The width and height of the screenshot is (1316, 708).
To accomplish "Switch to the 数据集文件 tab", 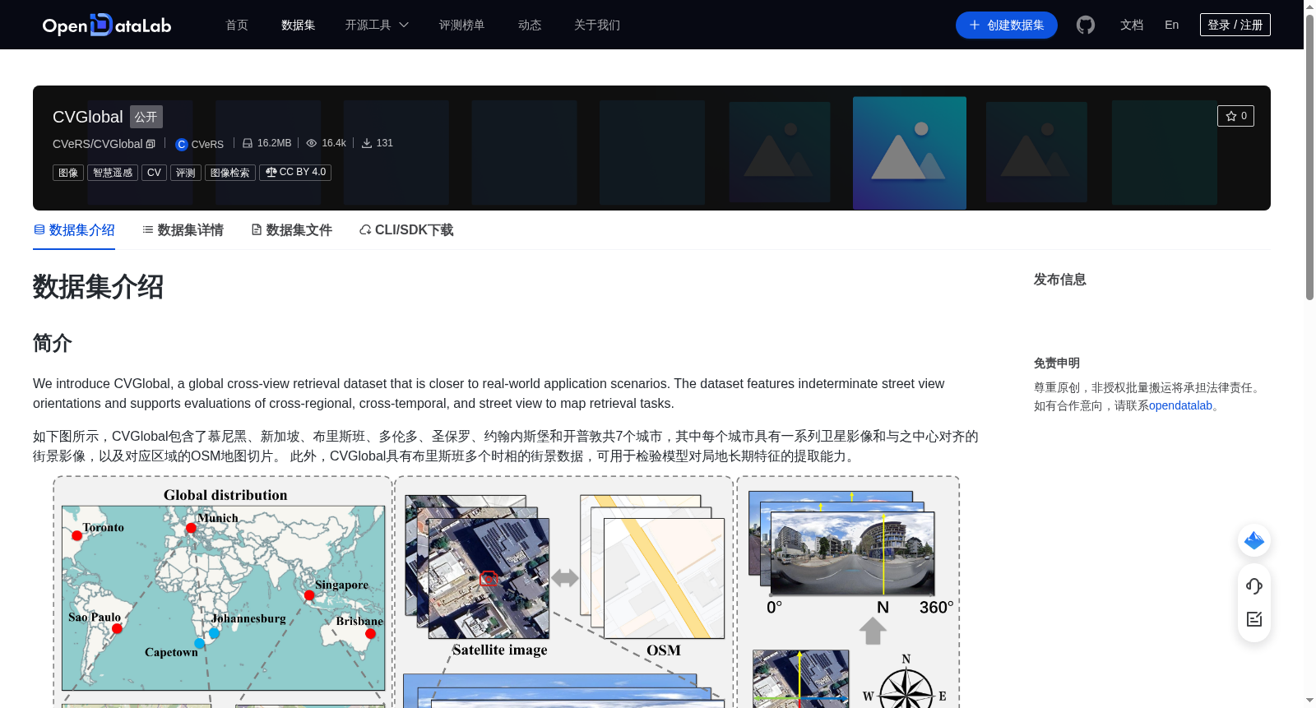I will click(291, 230).
